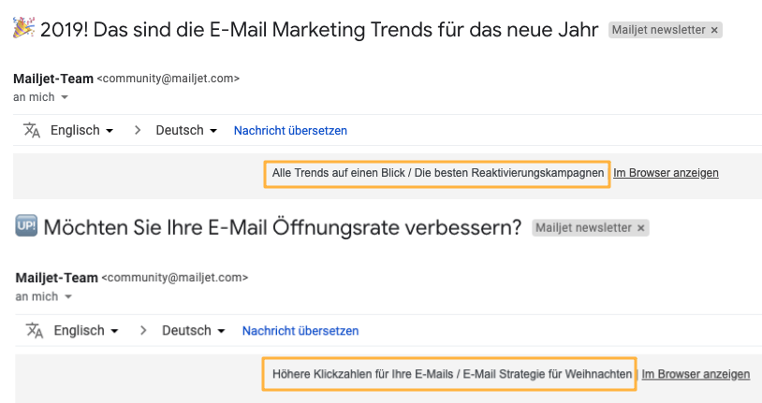
Task: Open Deutsch target language dropdown in first email
Action: 186,131
